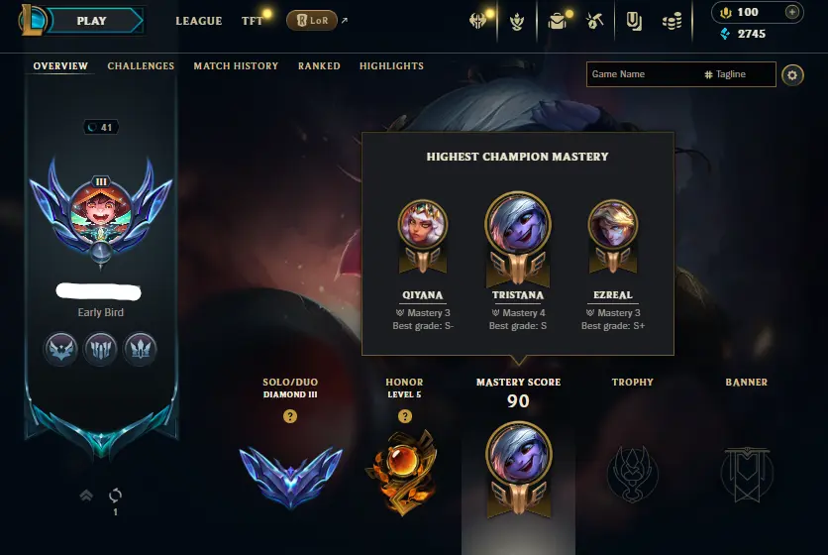Viewport: 828px width, 555px height.
Task: Click the Game Name search field
Action: tap(681, 74)
